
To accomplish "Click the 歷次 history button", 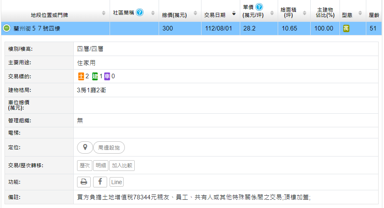I will click(x=84, y=166).
